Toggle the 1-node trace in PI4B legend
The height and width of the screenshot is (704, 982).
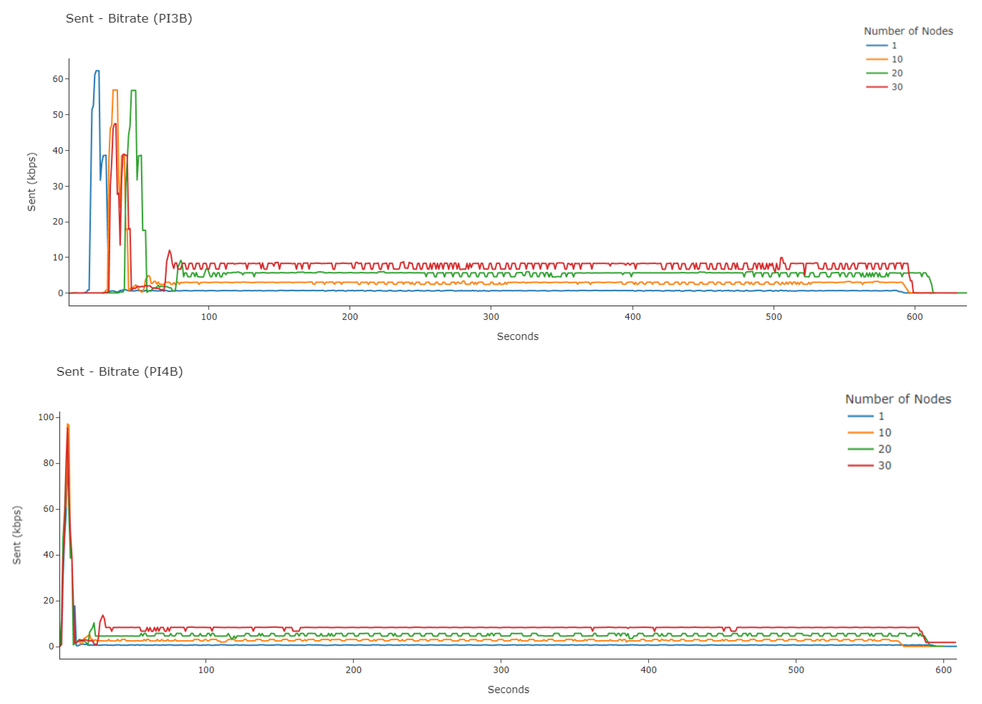[x=881, y=416]
